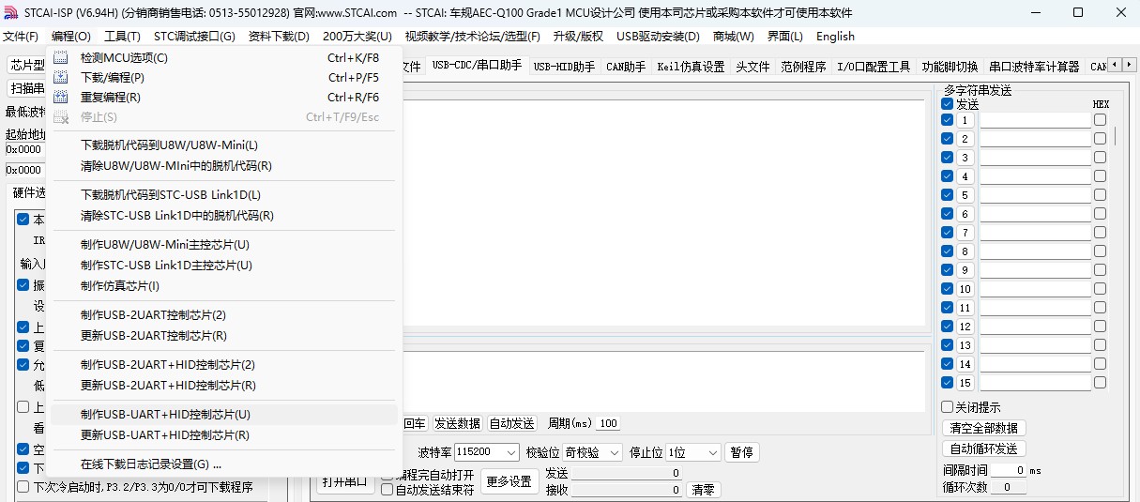Image resolution: width=1140 pixels, height=502 pixels.
Task: Uncheck the row 15 send checkbox
Action: tap(947, 383)
